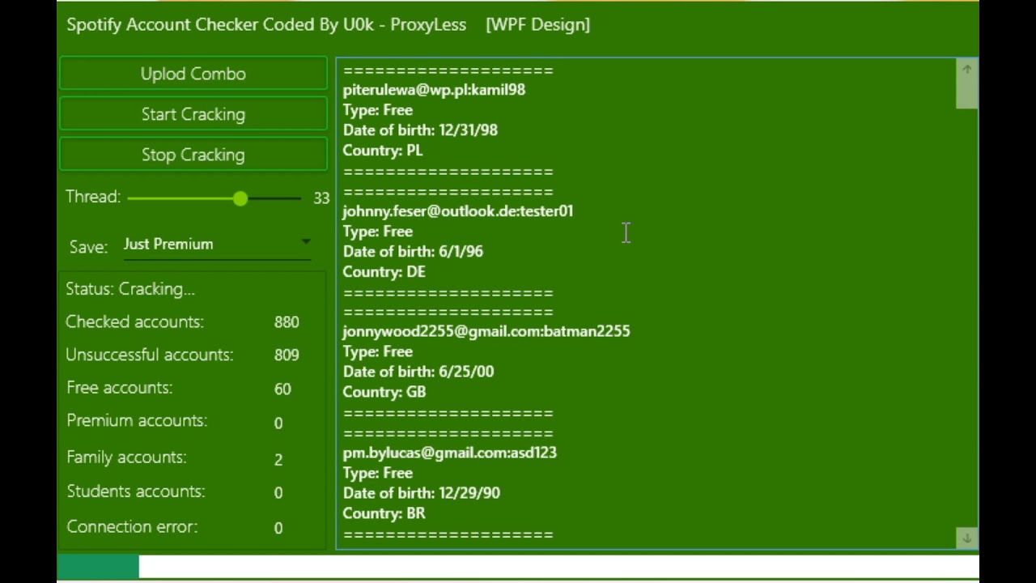Click the 'Checked accounts:' label

(134, 321)
